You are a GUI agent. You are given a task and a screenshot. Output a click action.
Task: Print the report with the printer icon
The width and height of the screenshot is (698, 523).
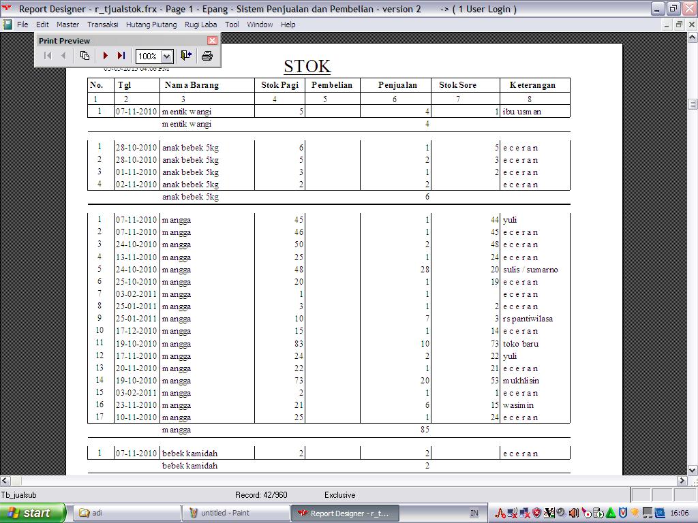[207, 56]
